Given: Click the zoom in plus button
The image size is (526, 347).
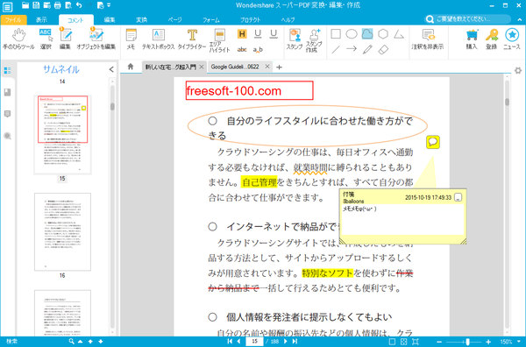Looking at the screenshot, I should coord(488,342).
